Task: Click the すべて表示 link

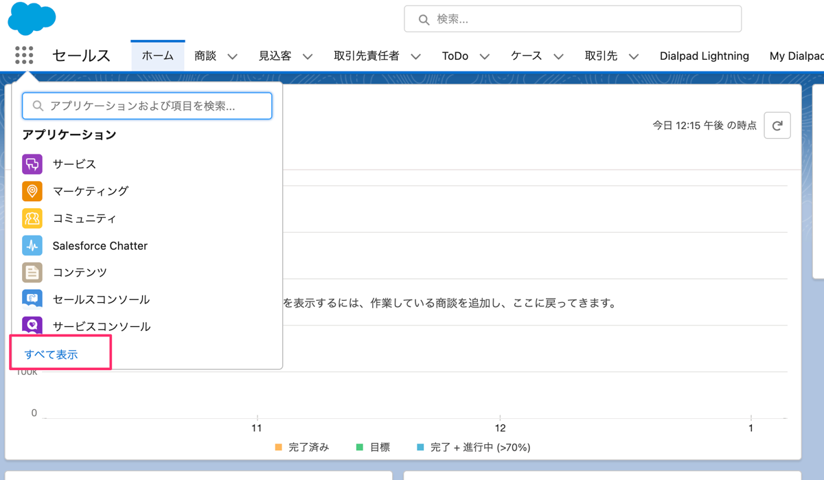Action: [x=51, y=354]
